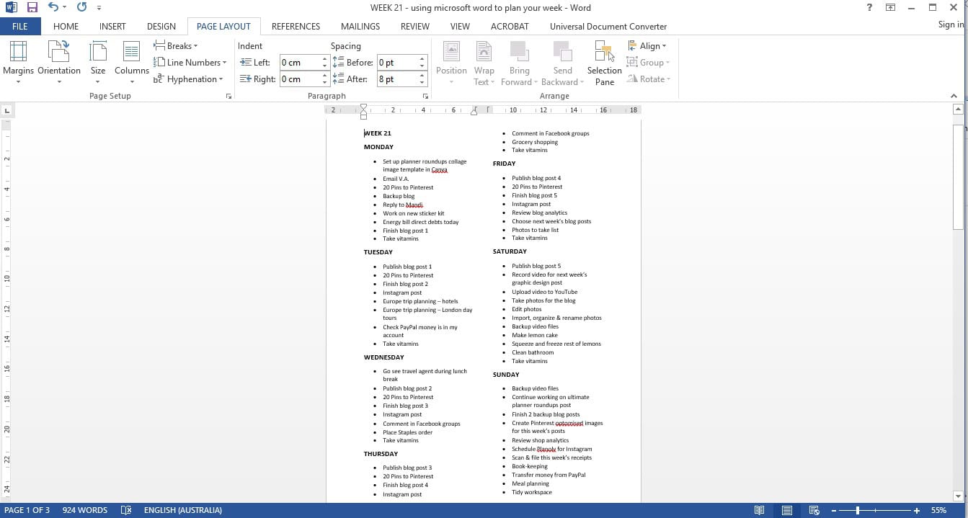Open Page Setup dialog launcher
The width and height of the screenshot is (968, 518).
pyautogui.click(x=229, y=96)
